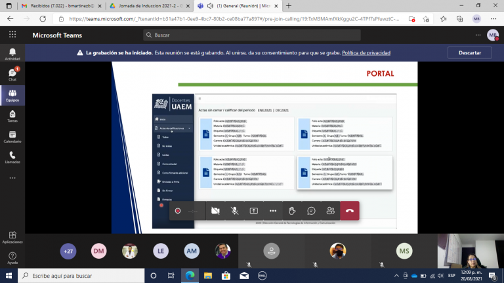Click the browser address bar URL
Viewport: 504px width, 283px height.
click(x=234, y=19)
